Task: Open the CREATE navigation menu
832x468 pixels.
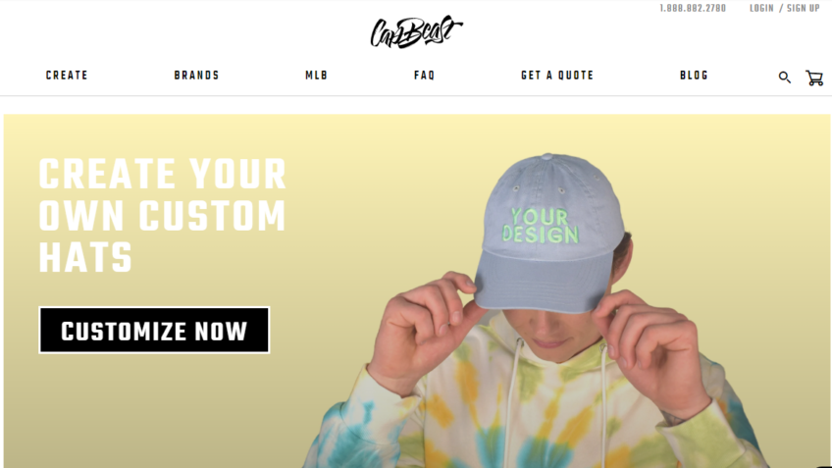Action: click(x=67, y=76)
